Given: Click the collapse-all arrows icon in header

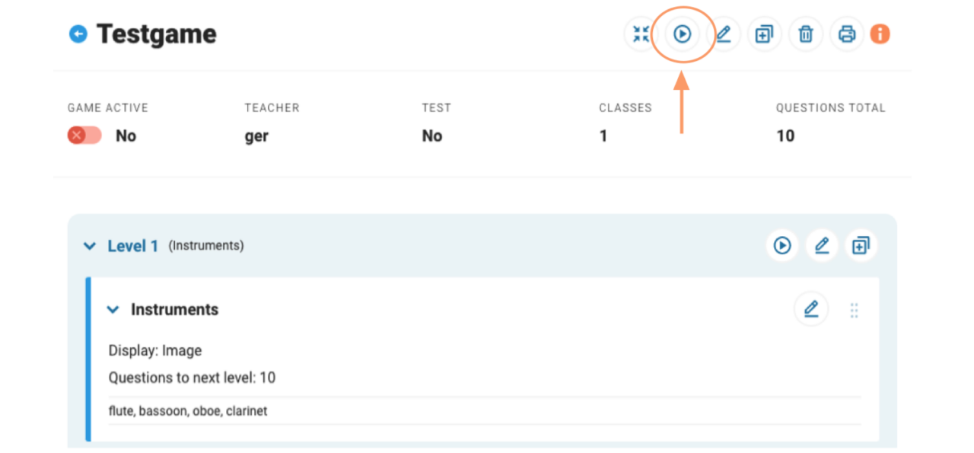Looking at the screenshot, I should [x=641, y=34].
